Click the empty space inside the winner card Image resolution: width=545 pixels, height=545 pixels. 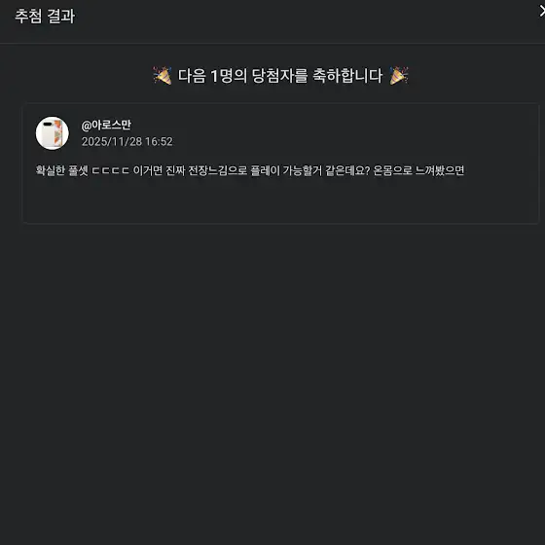(280, 201)
